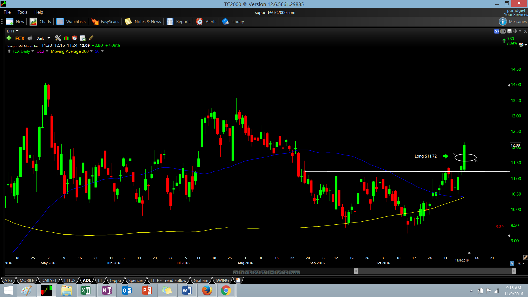Open the color palette icon
Image resolution: width=528 pixels, height=297 pixels.
pyautogui.click(x=521, y=45)
